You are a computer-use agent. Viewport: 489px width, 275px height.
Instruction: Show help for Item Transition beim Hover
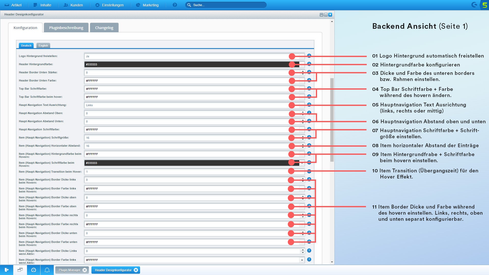(309, 171)
